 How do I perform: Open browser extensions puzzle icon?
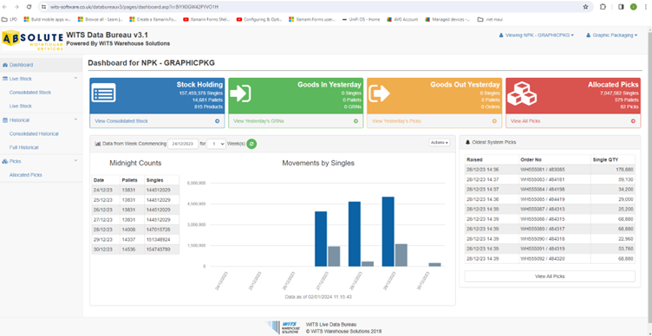[x=603, y=7]
